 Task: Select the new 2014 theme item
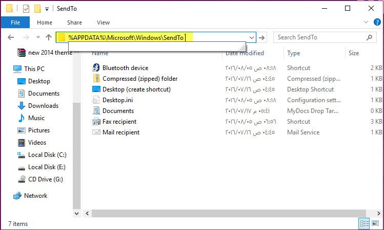46,53
